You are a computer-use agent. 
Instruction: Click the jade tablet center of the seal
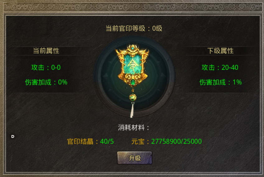[133, 64]
